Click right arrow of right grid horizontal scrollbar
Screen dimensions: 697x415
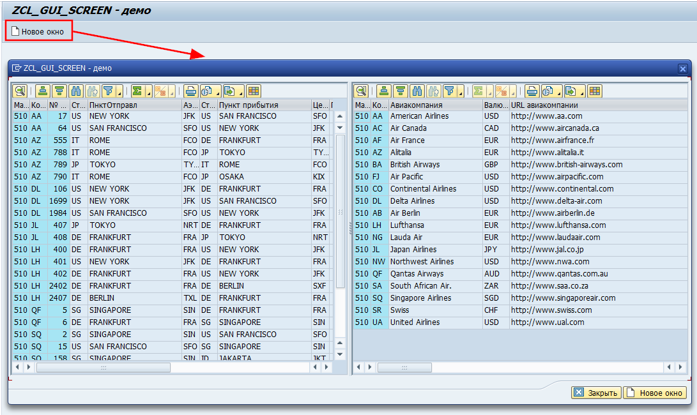tap(680, 367)
